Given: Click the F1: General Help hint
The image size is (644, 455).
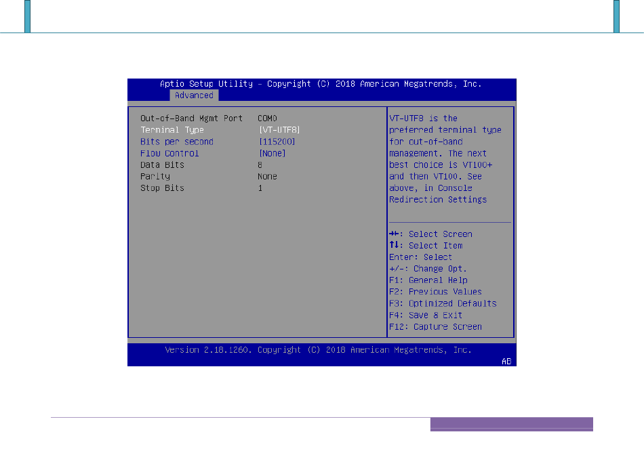Looking at the screenshot, I should [x=428, y=280].
